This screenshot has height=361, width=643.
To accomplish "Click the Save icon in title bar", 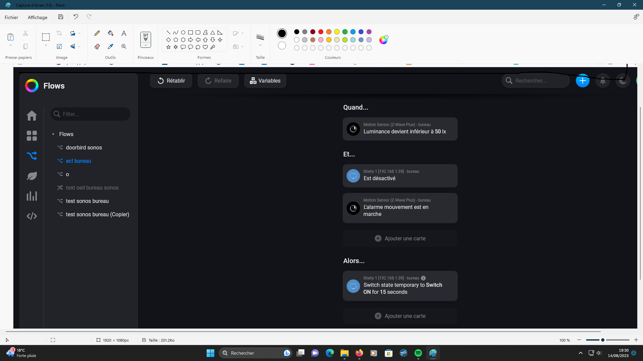I will [61, 17].
